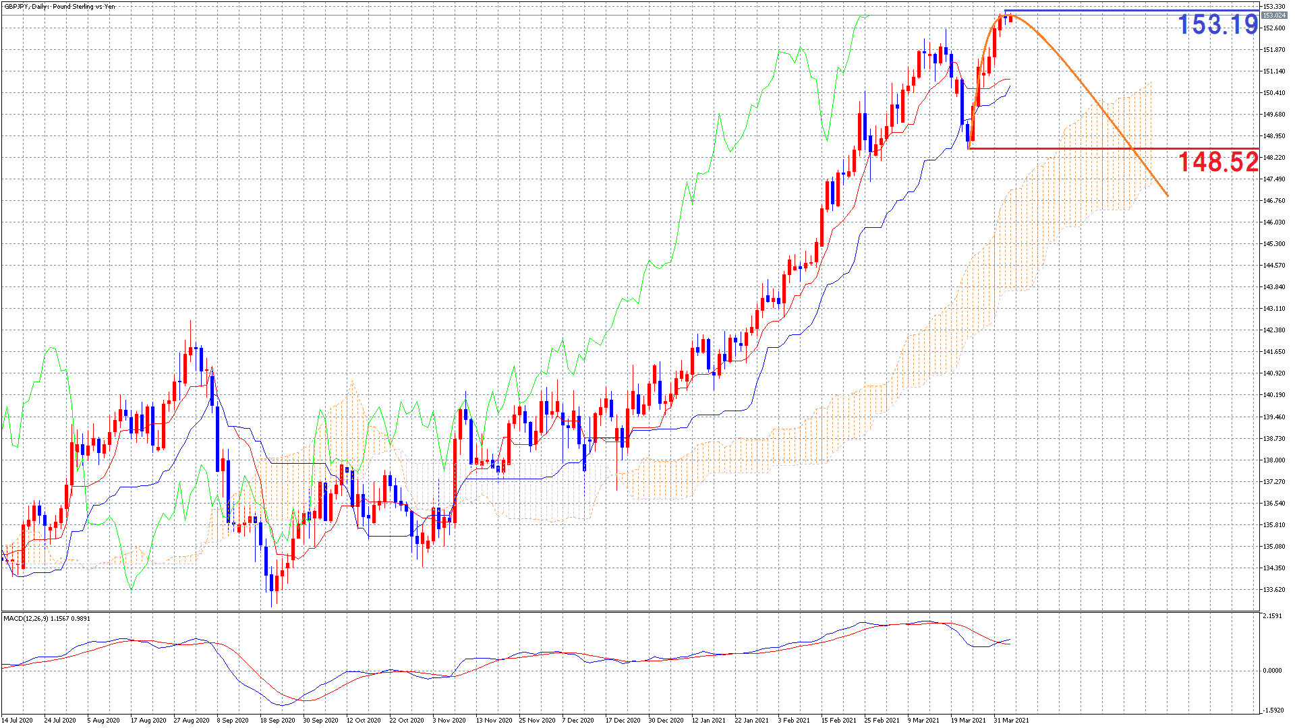
Task: Click the 3 Feb 2021 date label
Action: click(795, 721)
